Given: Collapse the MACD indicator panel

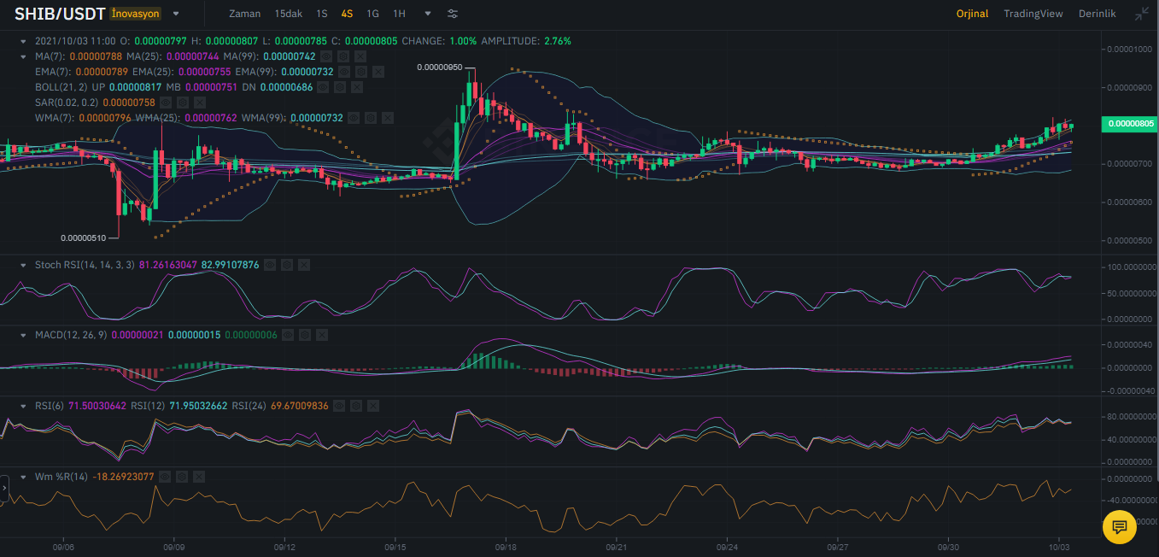Looking at the screenshot, I should click(x=24, y=335).
